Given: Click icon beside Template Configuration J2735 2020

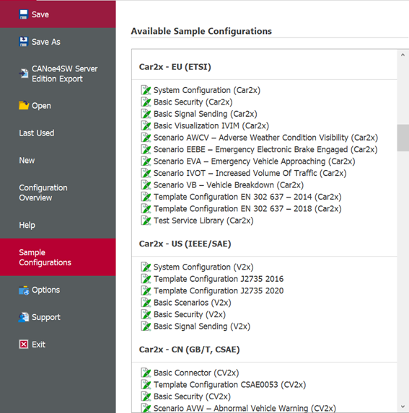Looking at the screenshot, I should click(146, 290).
